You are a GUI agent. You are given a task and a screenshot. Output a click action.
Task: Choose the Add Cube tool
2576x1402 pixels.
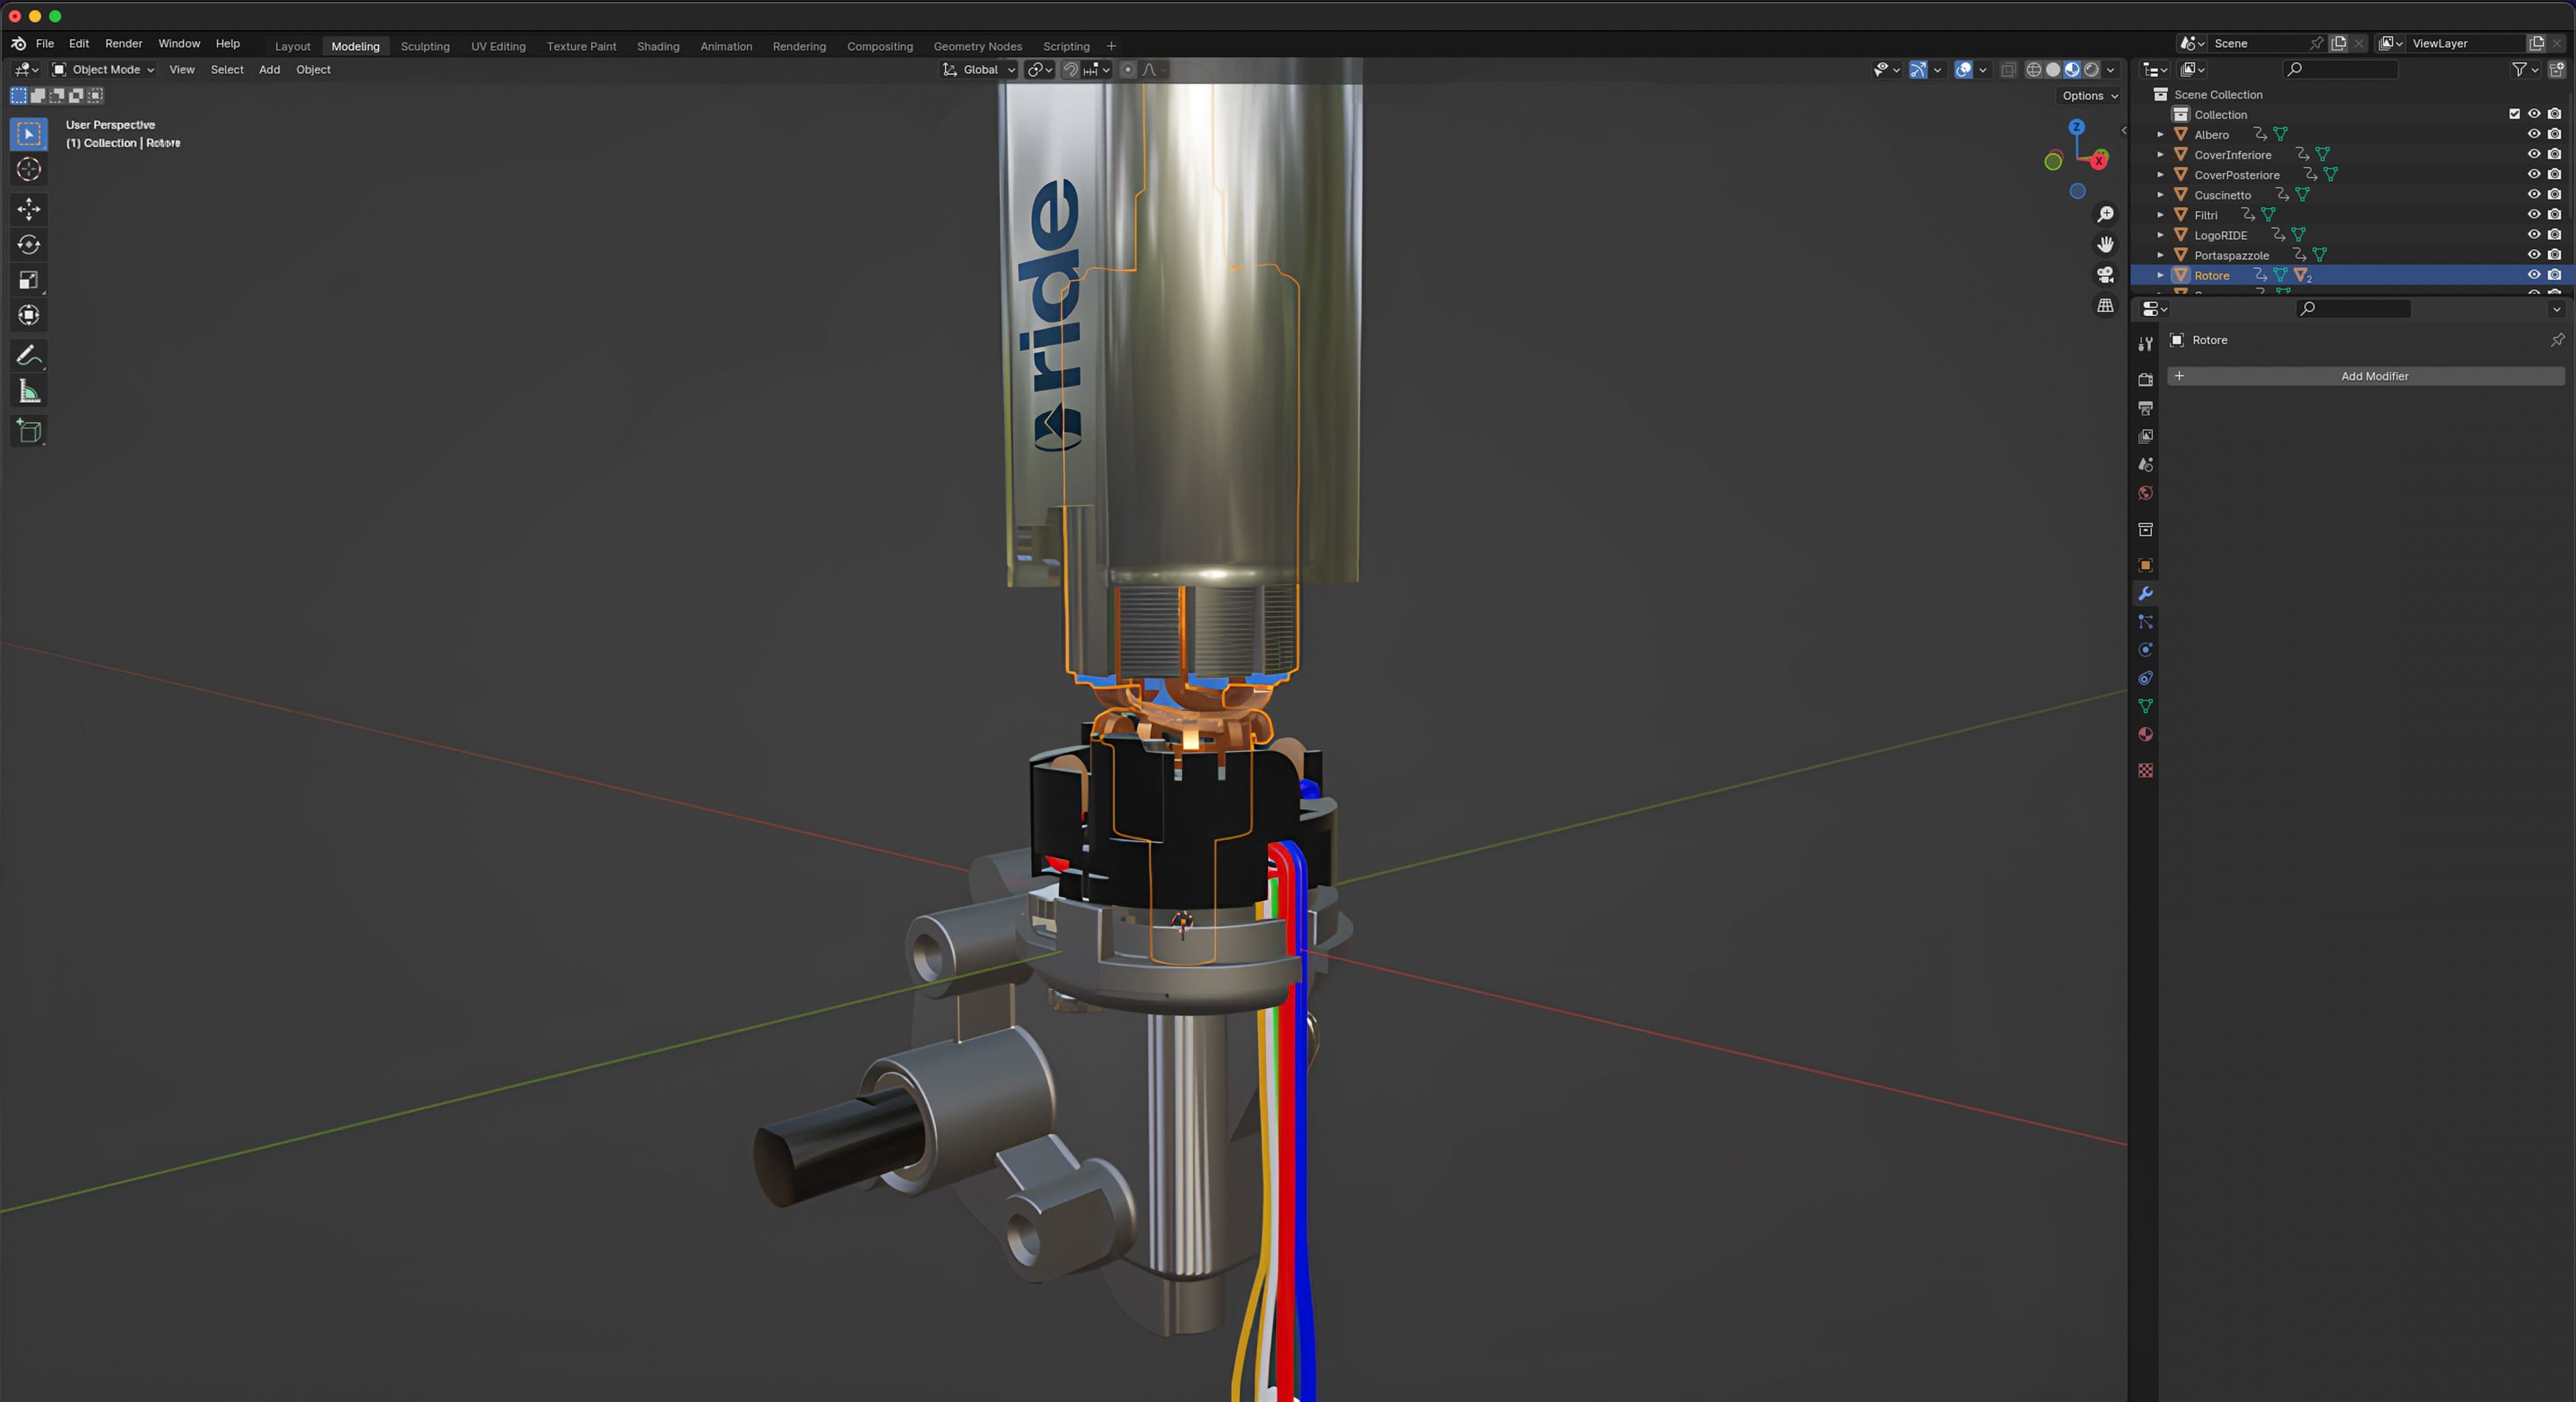[x=29, y=431]
